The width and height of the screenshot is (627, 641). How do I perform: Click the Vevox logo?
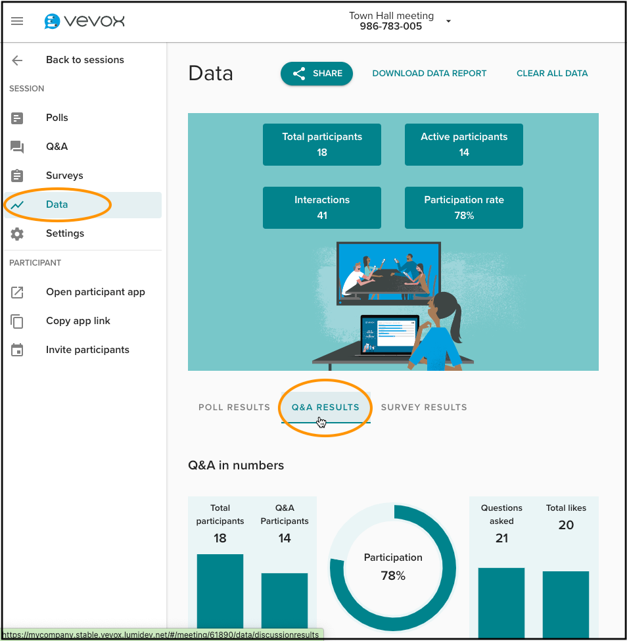[85, 21]
